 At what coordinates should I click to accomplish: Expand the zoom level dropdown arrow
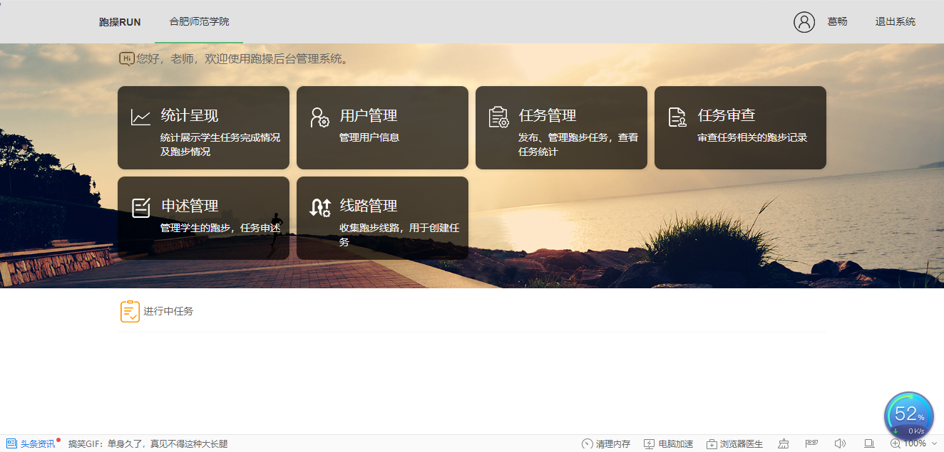coord(934,443)
